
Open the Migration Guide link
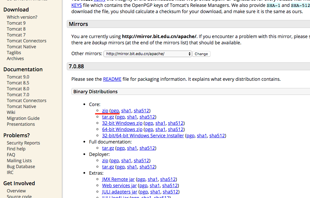coord(23,118)
